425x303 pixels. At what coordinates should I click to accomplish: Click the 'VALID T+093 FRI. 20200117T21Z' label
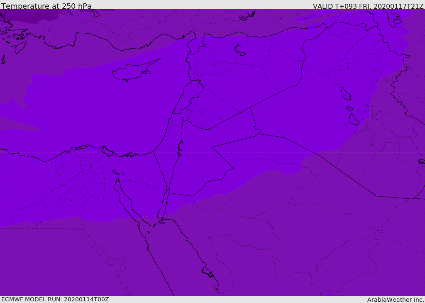click(x=368, y=6)
